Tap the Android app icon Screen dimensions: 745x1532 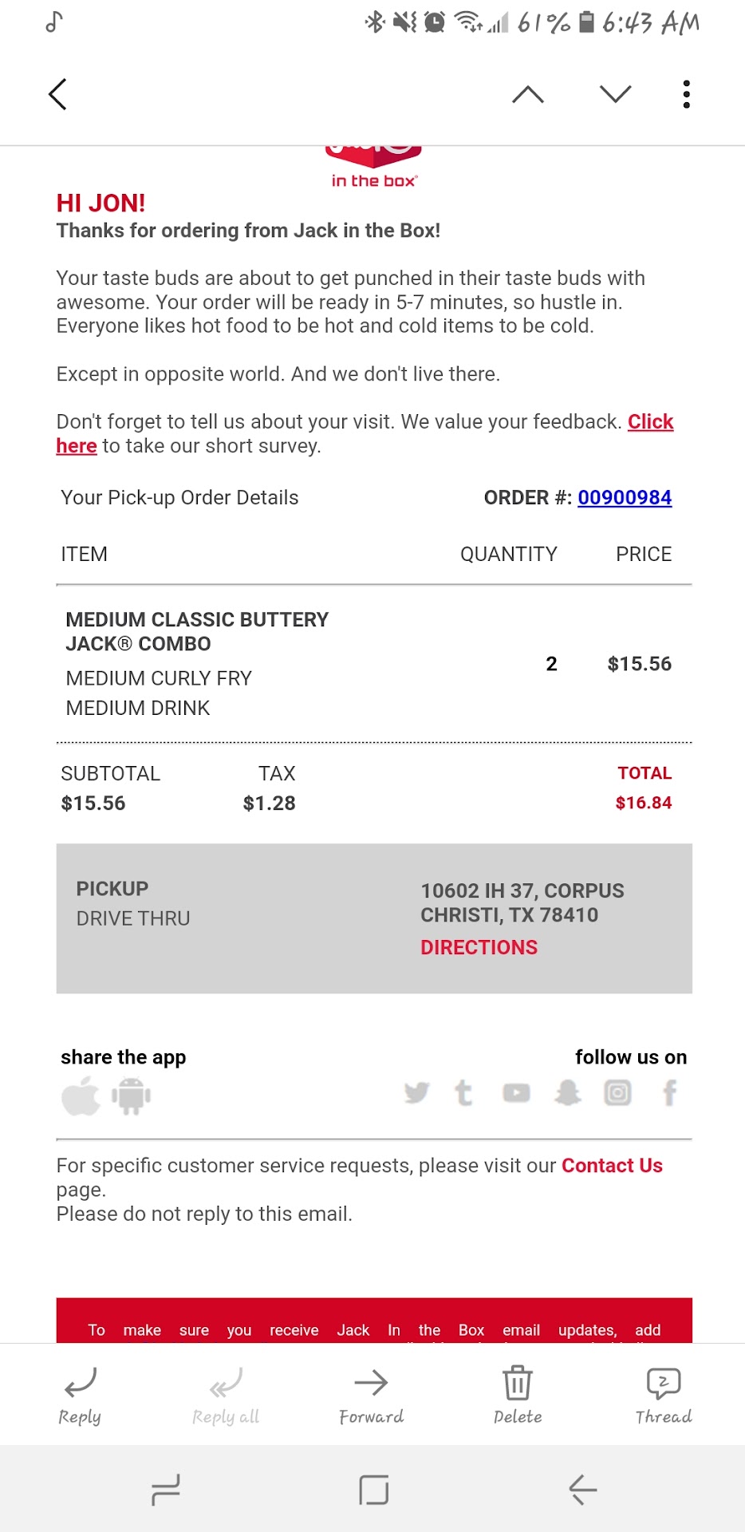131,1096
